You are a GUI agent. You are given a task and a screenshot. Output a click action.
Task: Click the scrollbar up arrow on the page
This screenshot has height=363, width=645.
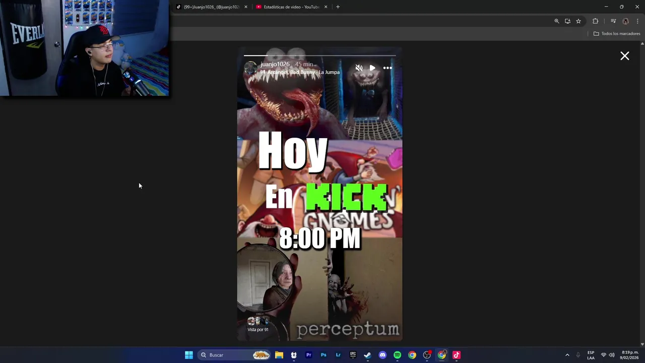pos(642,44)
